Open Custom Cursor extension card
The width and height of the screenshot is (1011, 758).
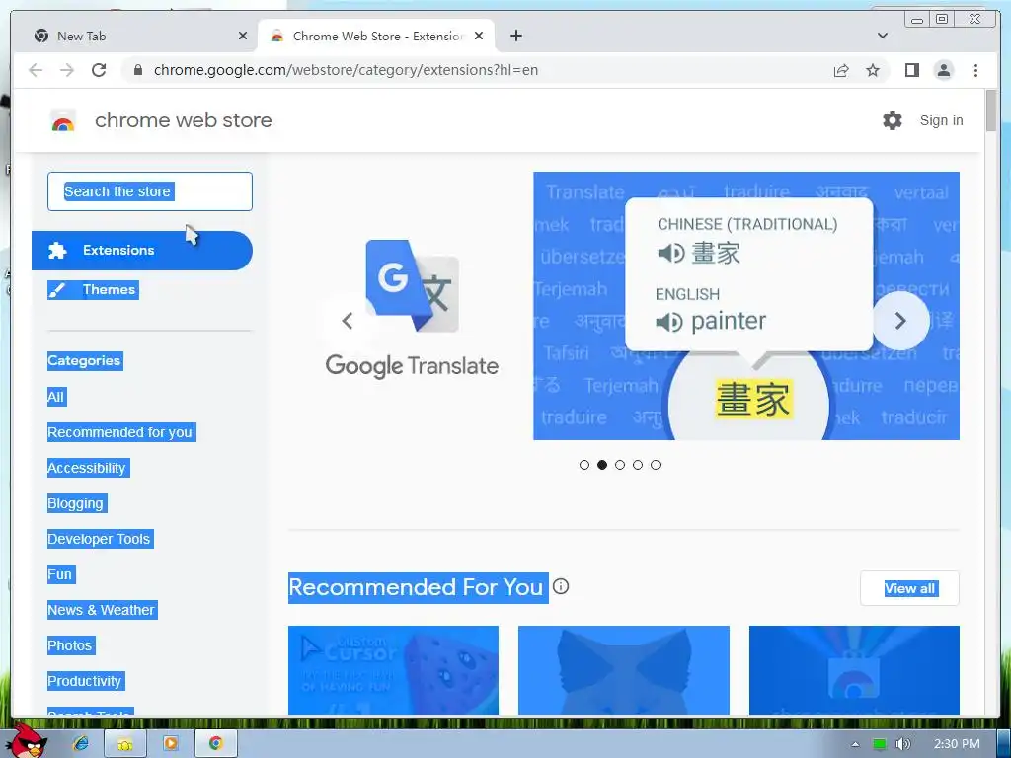[393, 670]
